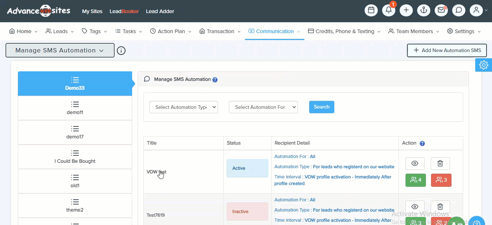Click the anchor icon in header
Viewport: 492px width, 225px height.
click(x=424, y=10)
